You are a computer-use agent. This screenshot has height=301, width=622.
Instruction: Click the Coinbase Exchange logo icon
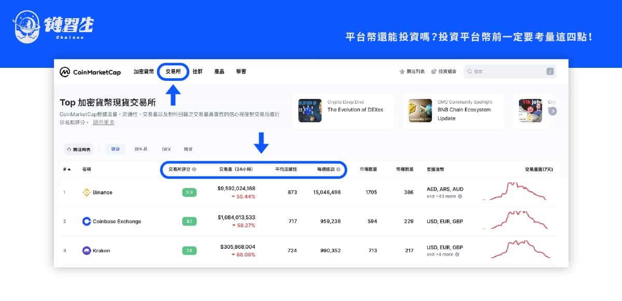87,221
